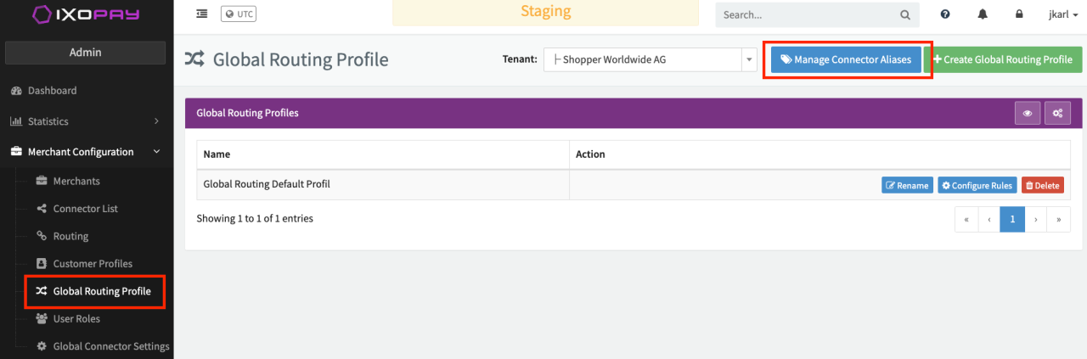Viewport: 1087px width, 359px height.
Task: Toggle panel visibility with eye icon
Action: [x=1028, y=113]
